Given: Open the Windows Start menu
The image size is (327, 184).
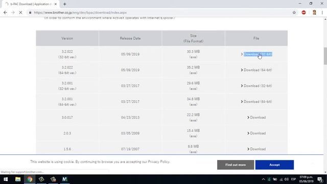Looking at the screenshot, I should tap(6, 179).
